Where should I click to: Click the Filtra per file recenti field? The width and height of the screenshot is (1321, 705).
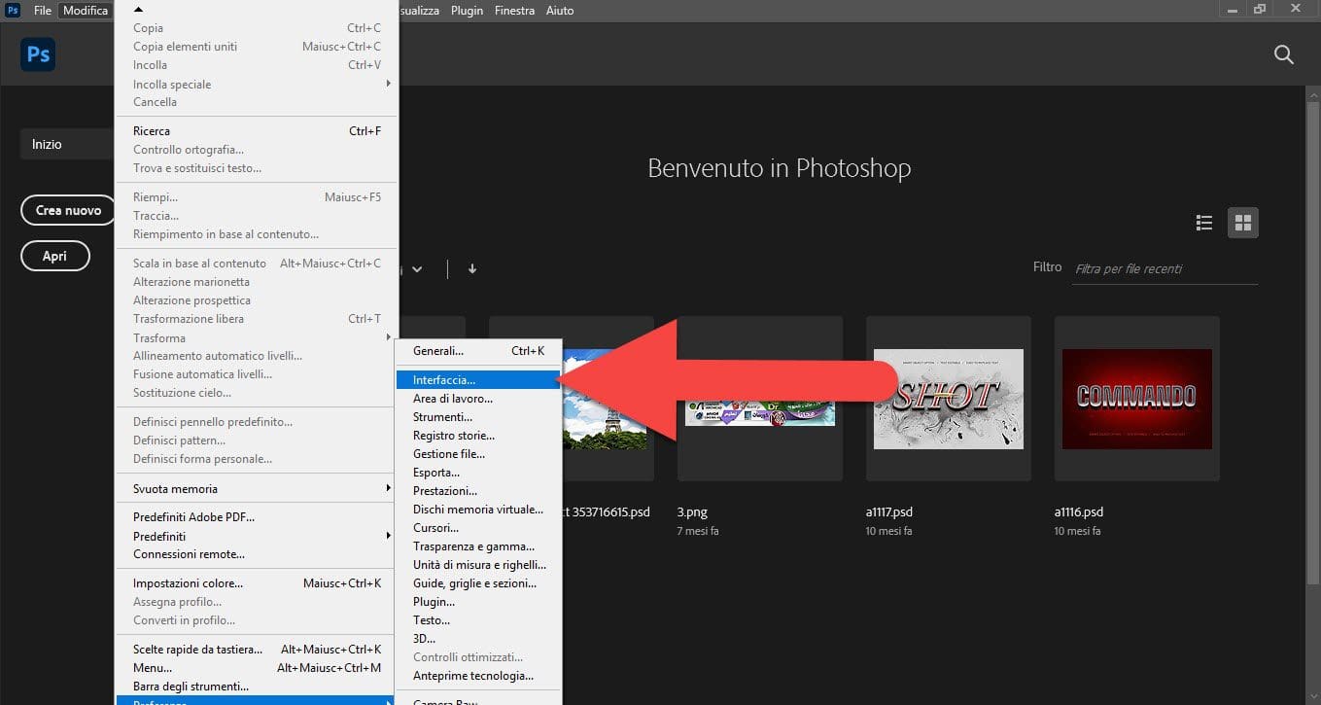point(1165,268)
